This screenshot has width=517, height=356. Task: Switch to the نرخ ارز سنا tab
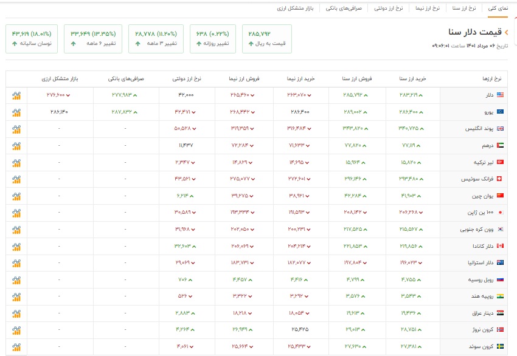pos(464,9)
